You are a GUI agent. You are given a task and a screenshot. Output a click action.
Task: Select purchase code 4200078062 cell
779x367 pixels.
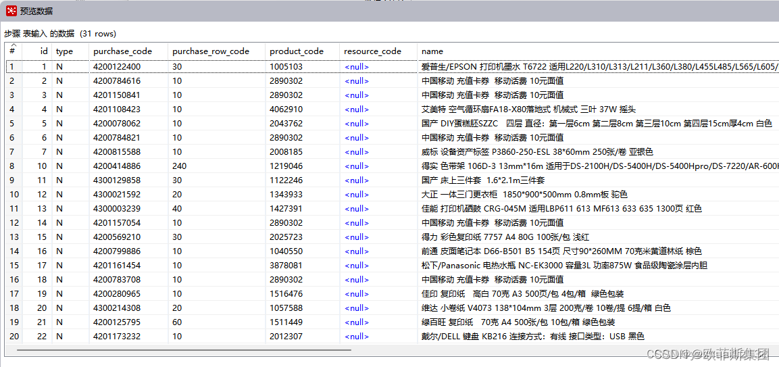pos(128,123)
